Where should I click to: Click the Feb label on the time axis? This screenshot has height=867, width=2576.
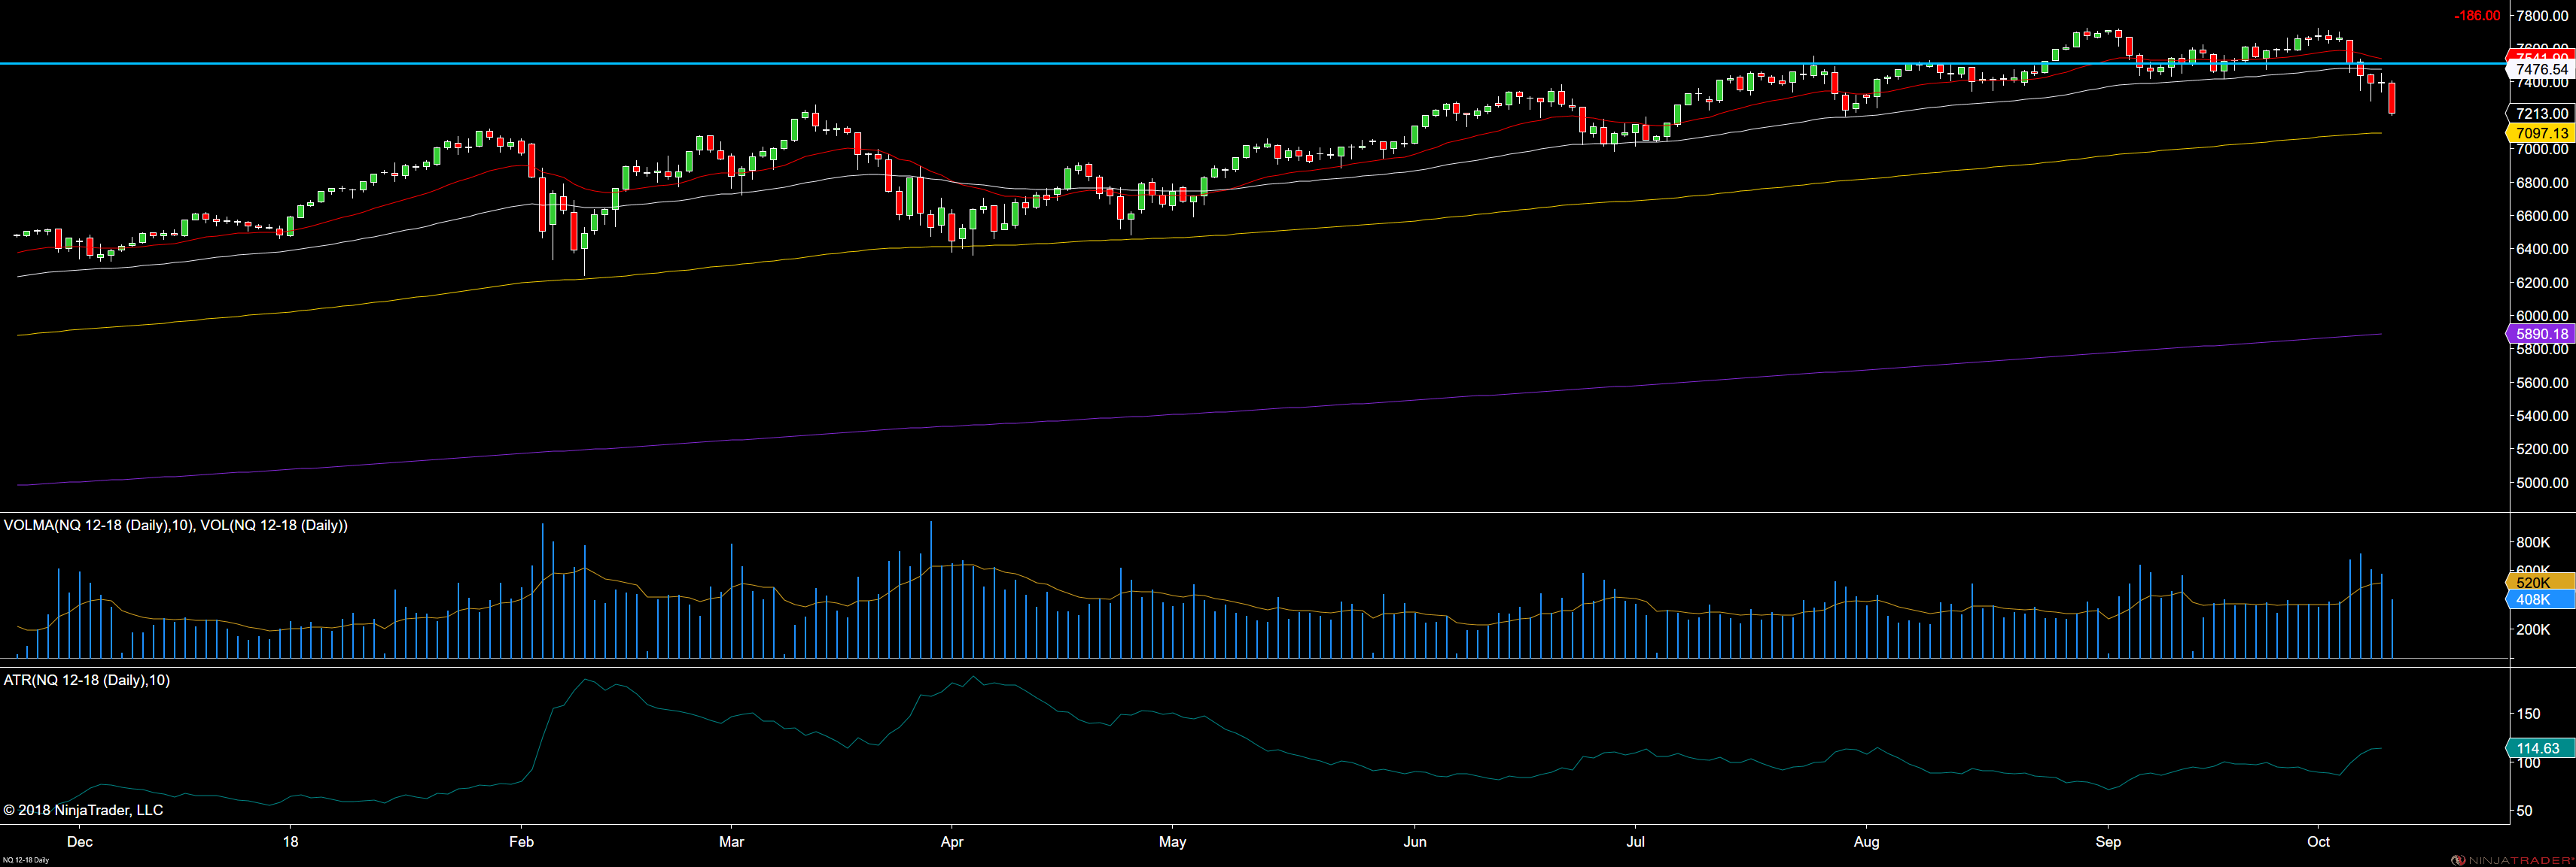(x=521, y=842)
